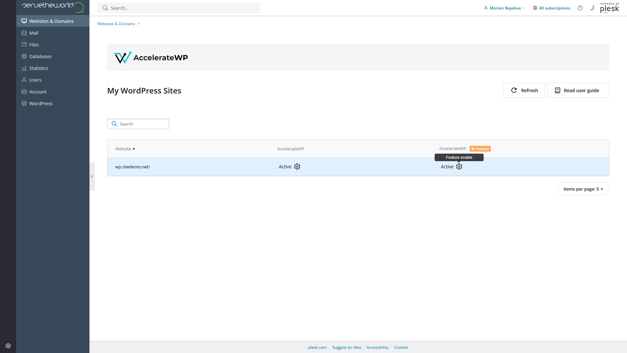Click the magnifier icon in top search
The width and height of the screenshot is (627, 353).
pos(105,8)
